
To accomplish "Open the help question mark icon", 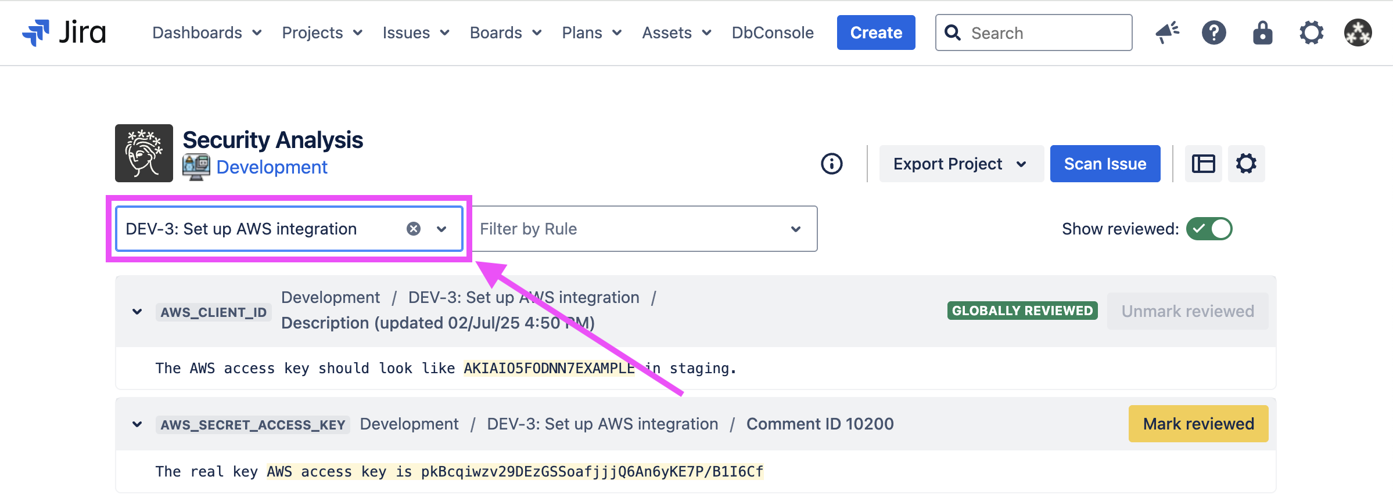I will (x=1214, y=33).
